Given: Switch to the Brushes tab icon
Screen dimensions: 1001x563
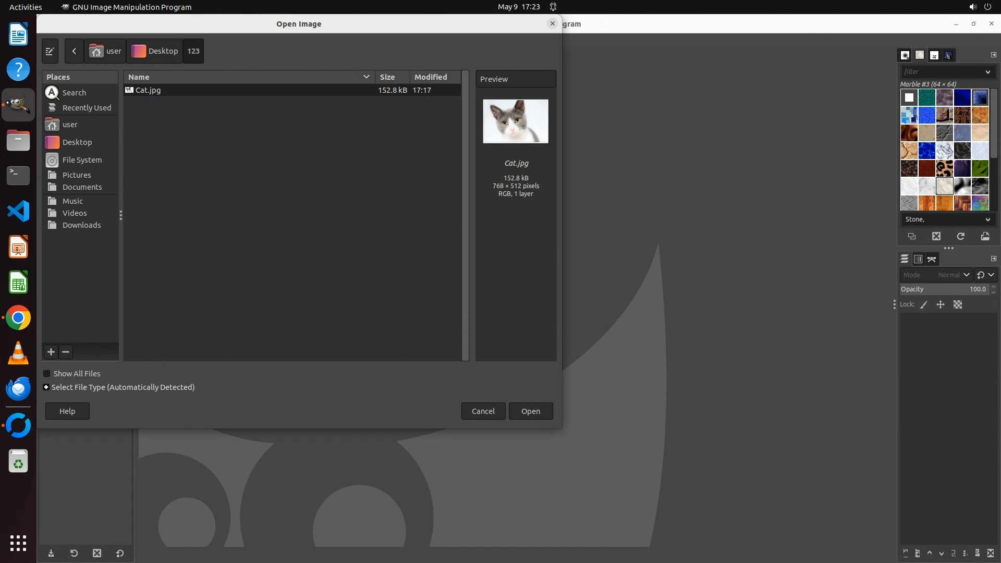Looking at the screenshot, I should pos(905,55).
